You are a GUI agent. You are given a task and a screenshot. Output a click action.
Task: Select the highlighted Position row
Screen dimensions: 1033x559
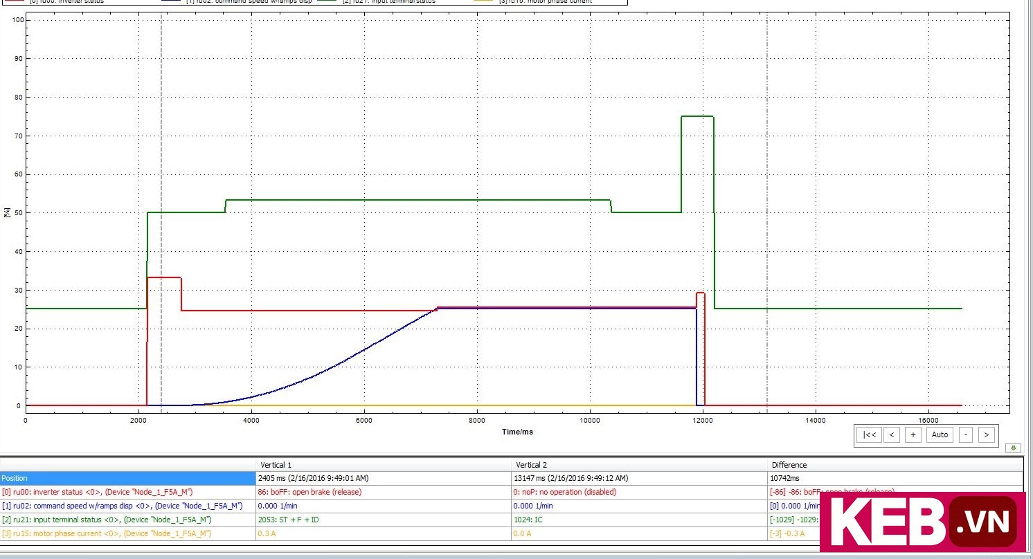tap(128, 478)
